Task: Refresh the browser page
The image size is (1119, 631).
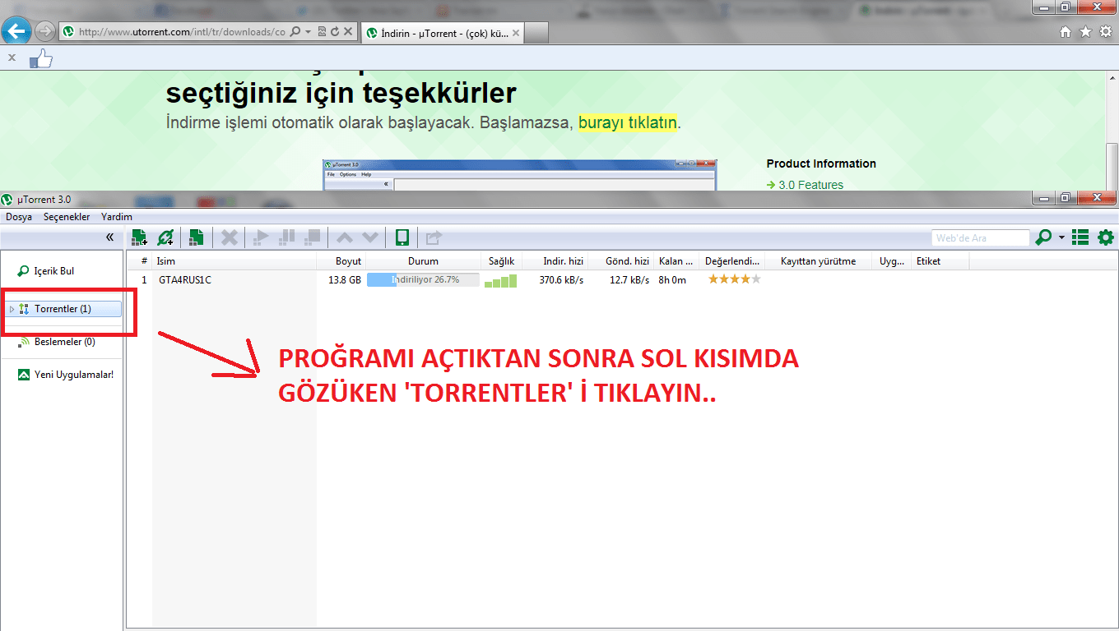Action: (x=335, y=32)
